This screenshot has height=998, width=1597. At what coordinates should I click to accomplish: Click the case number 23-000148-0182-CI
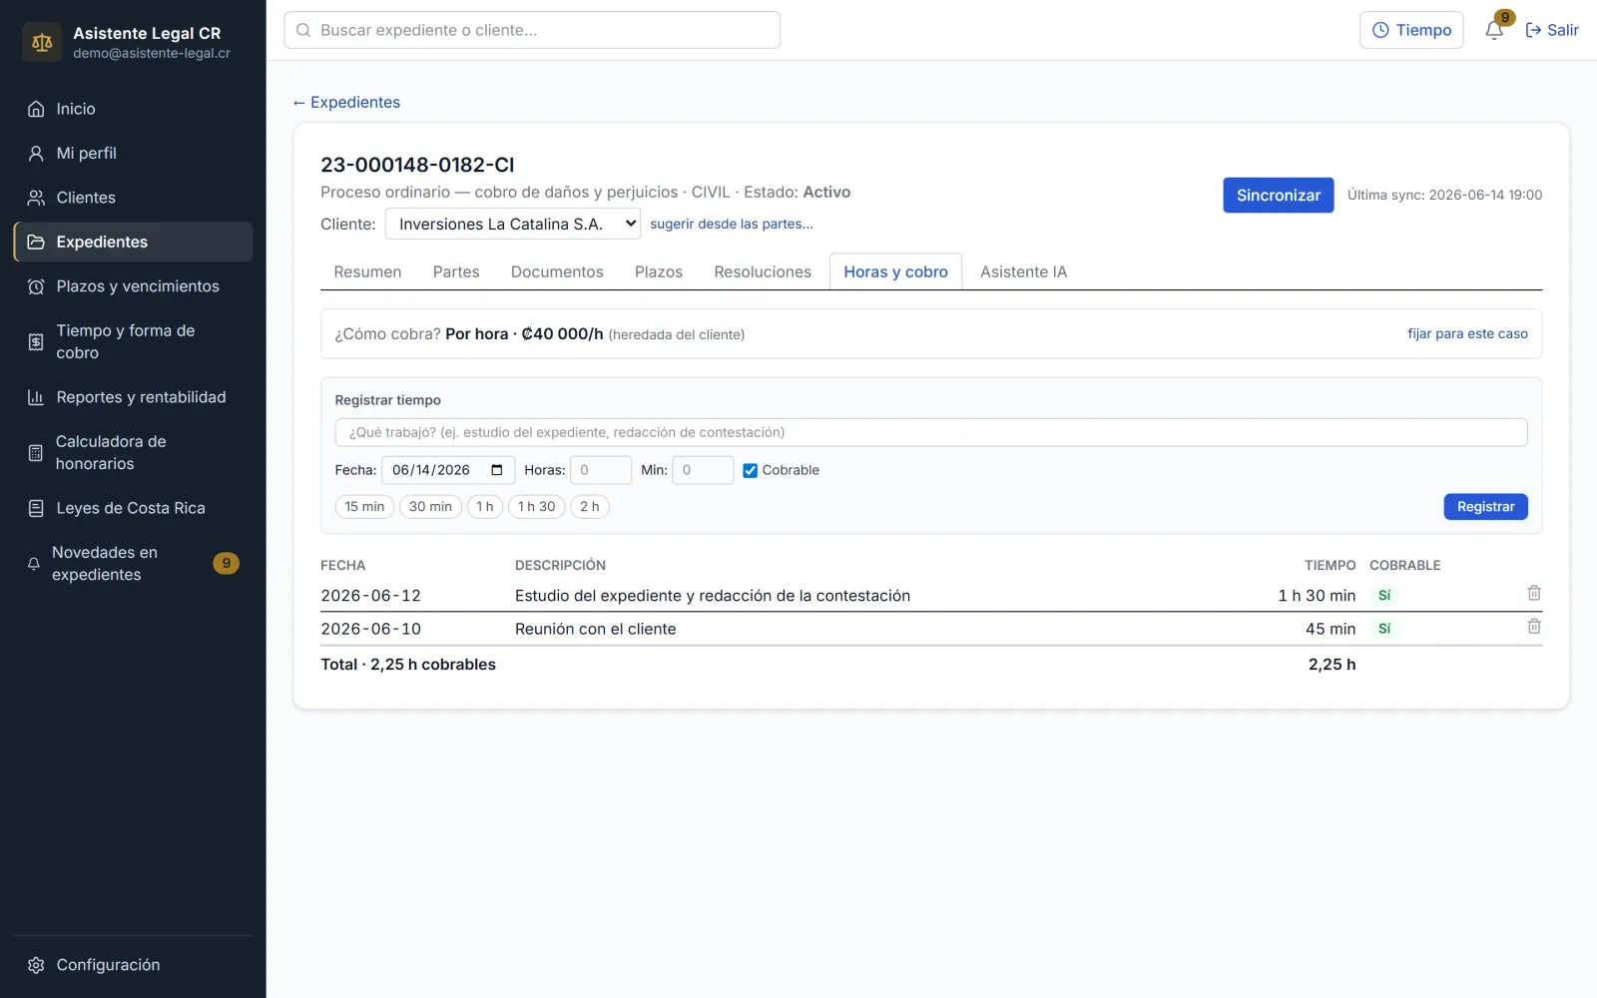pyautogui.click(x=417, y=165)
